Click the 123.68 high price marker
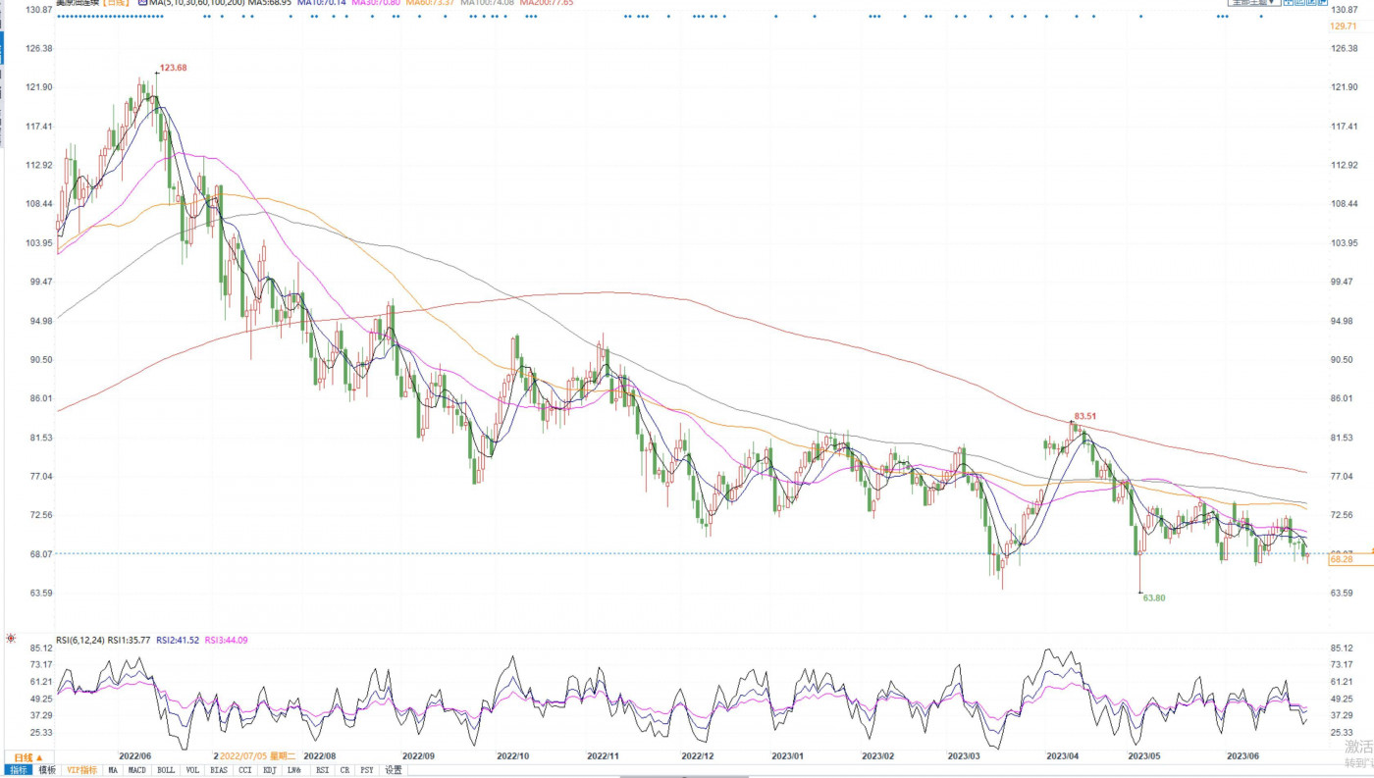This screenshot has height=778, width=1374. pos(173,68)
